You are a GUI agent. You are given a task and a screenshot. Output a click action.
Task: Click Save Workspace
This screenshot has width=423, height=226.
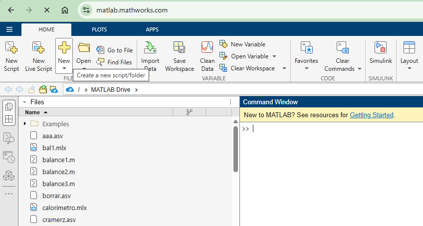click(180, 57)
